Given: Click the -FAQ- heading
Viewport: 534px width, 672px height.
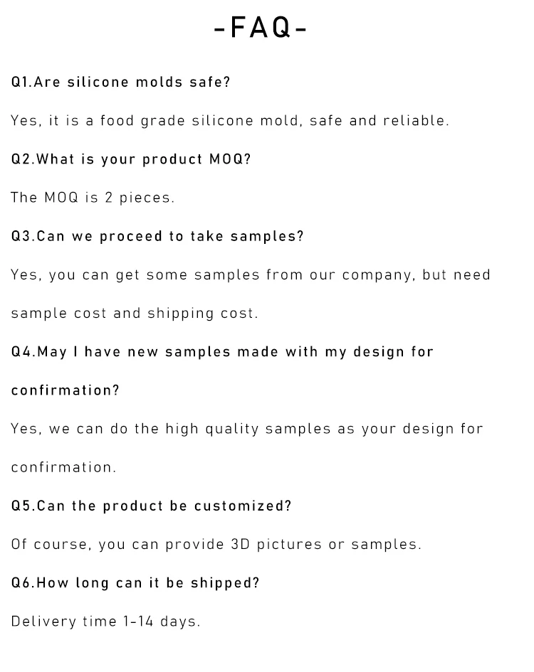Looking at the screenshot, I should pos(261,28).
